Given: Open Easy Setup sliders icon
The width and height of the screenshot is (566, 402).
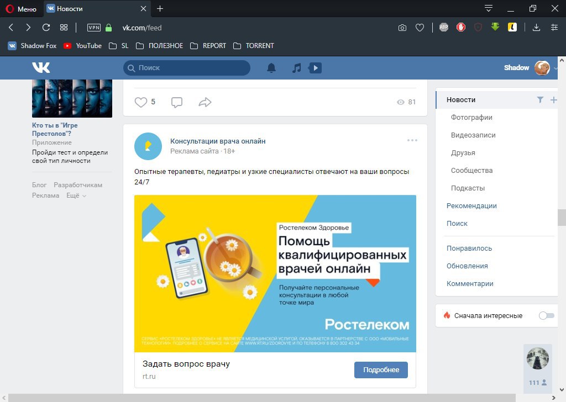Looking at the screenshot, I should pyautogui.click(x=554, y=28).
